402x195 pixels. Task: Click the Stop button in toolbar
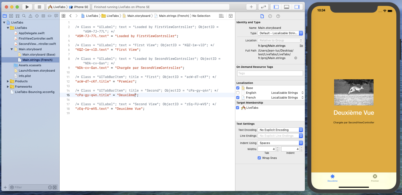click(x=39, y=7)
